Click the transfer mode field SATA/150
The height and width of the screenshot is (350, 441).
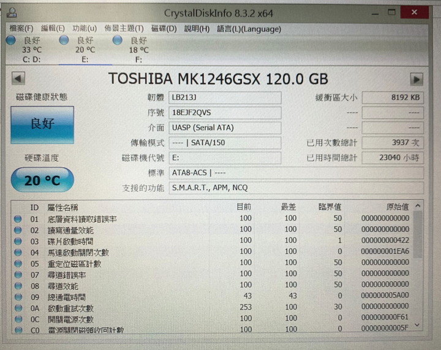coord(225,143)
